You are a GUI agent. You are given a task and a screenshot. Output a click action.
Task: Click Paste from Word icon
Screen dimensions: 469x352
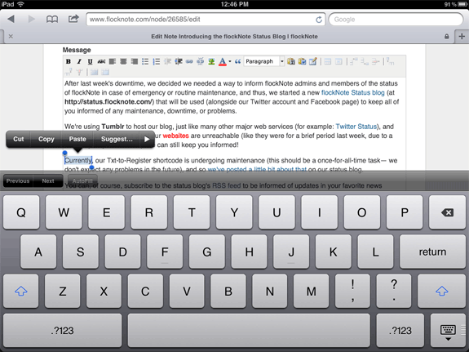302,61
